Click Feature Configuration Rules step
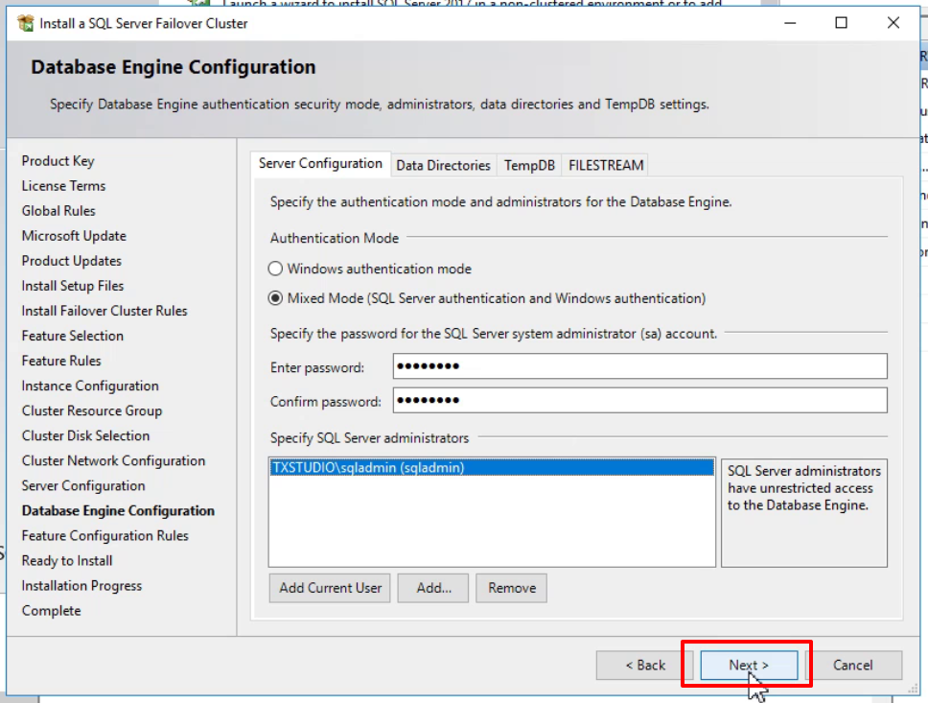Screen dimensions: 928x703 point(105,536)
